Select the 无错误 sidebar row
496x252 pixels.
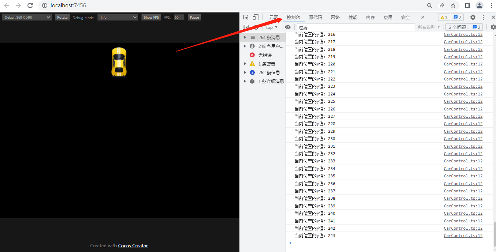263,55
